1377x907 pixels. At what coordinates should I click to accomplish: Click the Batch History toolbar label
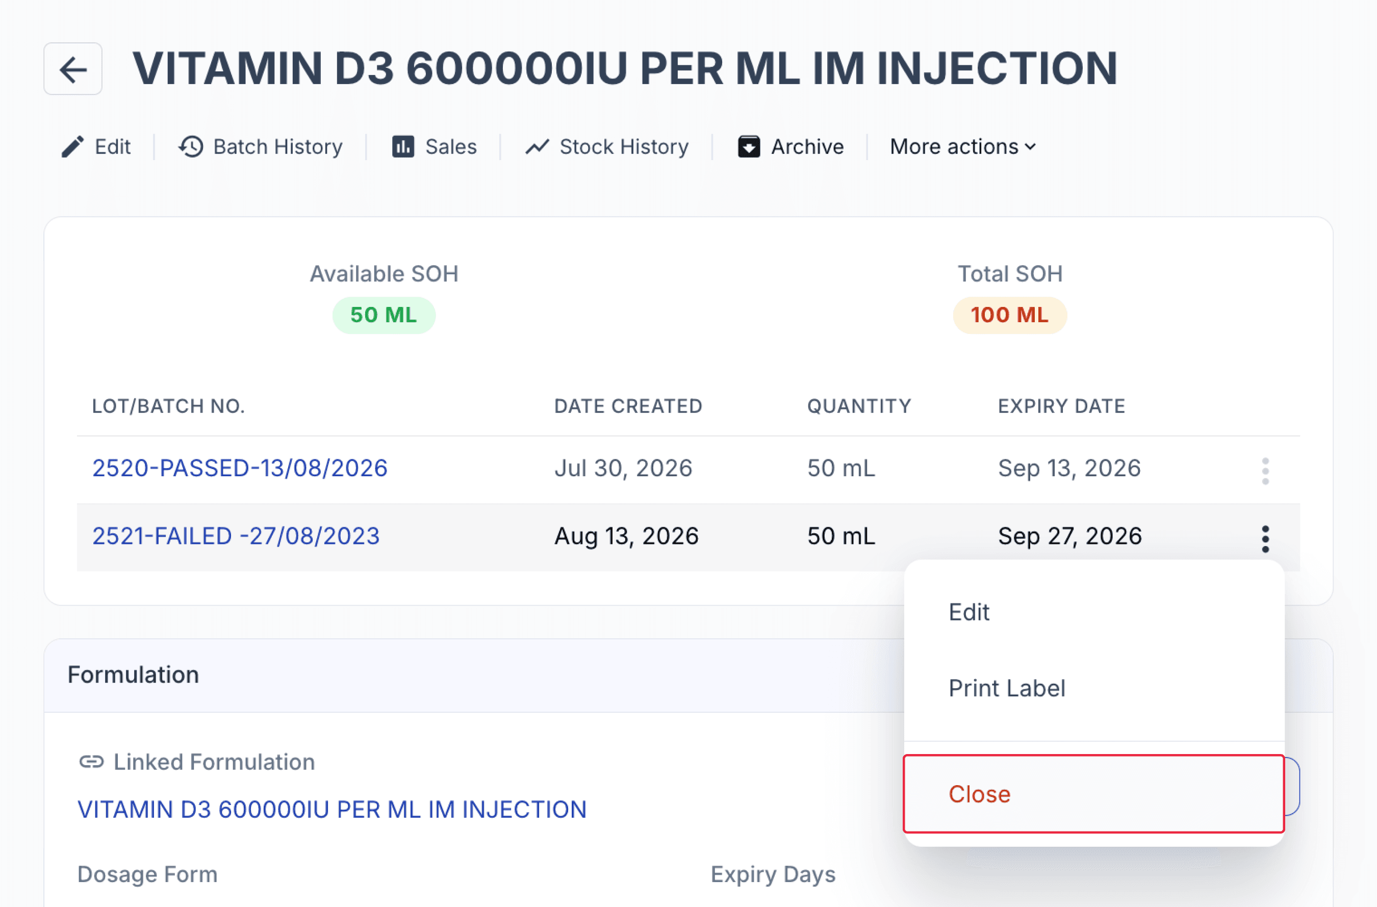(278, 147)
